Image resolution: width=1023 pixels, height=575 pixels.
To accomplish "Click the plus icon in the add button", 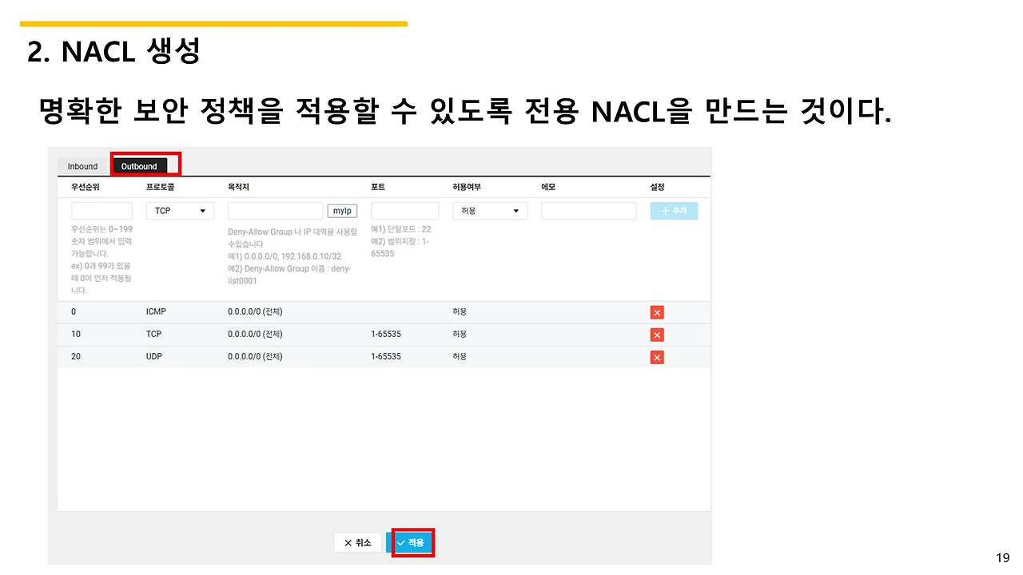I will click(664, 210).
